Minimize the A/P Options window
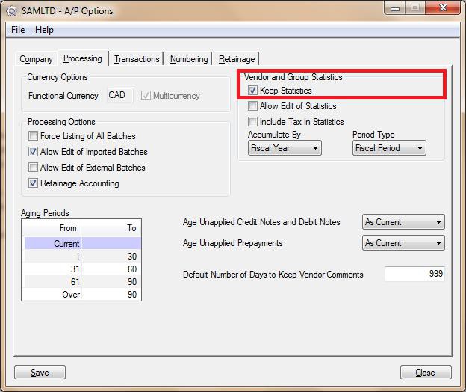The width and height of the screenshot is (466, 392). [x=394, y=8]
